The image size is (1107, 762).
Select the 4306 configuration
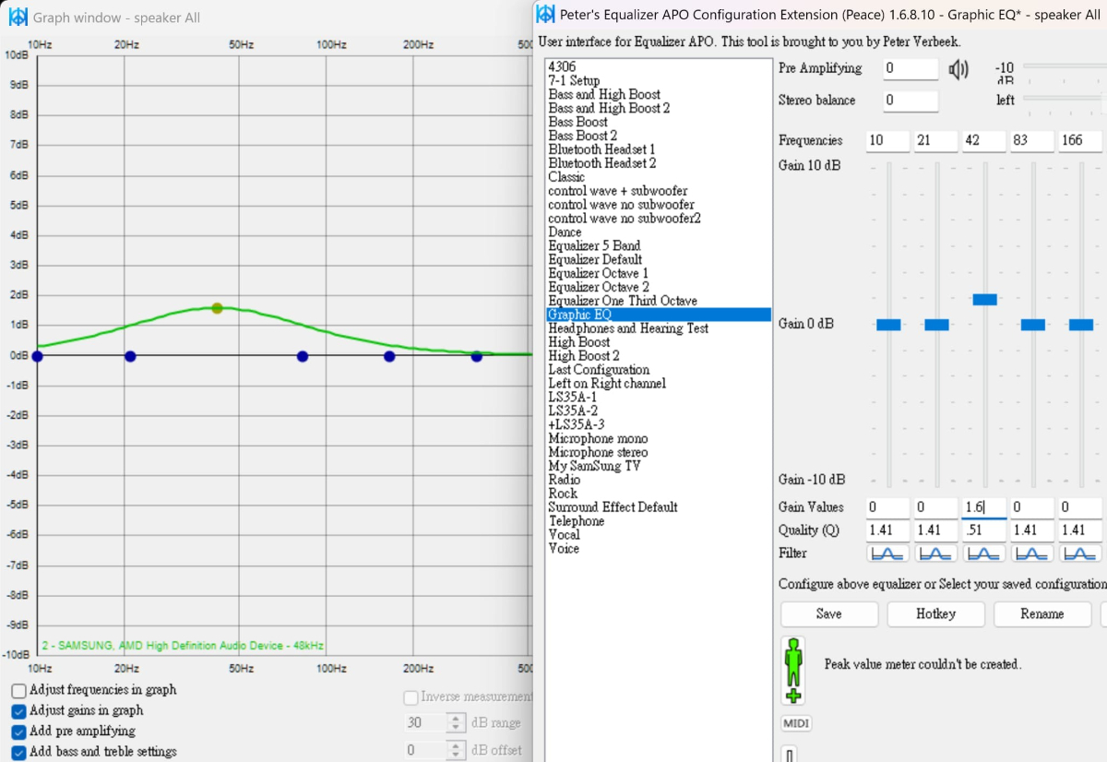pos(562,66)
